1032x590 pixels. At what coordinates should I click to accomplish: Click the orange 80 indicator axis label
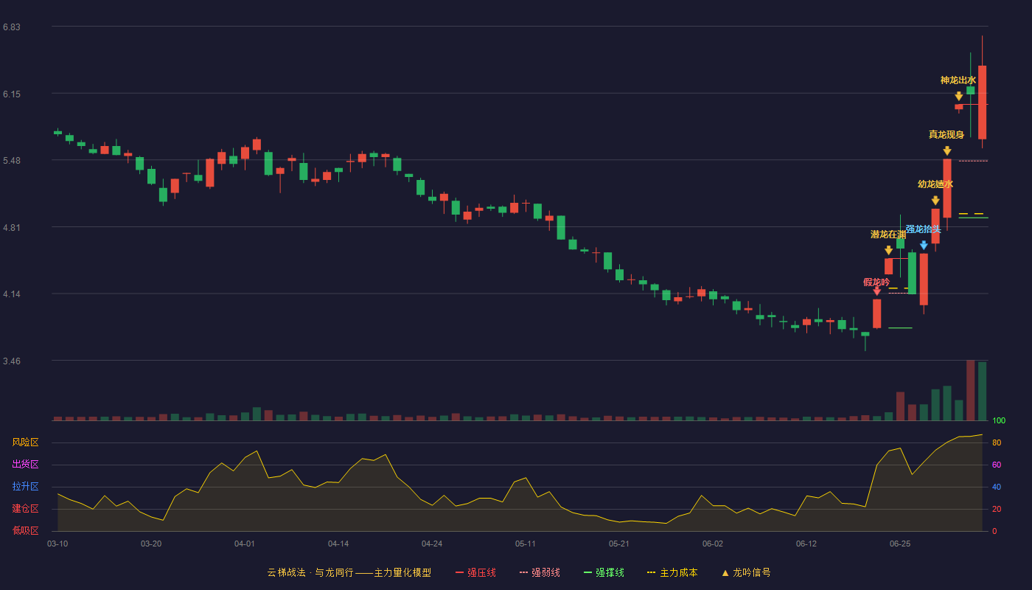click(x=997, y=442)
